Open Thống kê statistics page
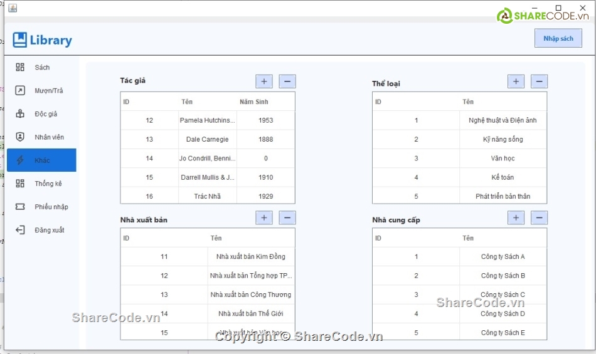 coord(41,183)
